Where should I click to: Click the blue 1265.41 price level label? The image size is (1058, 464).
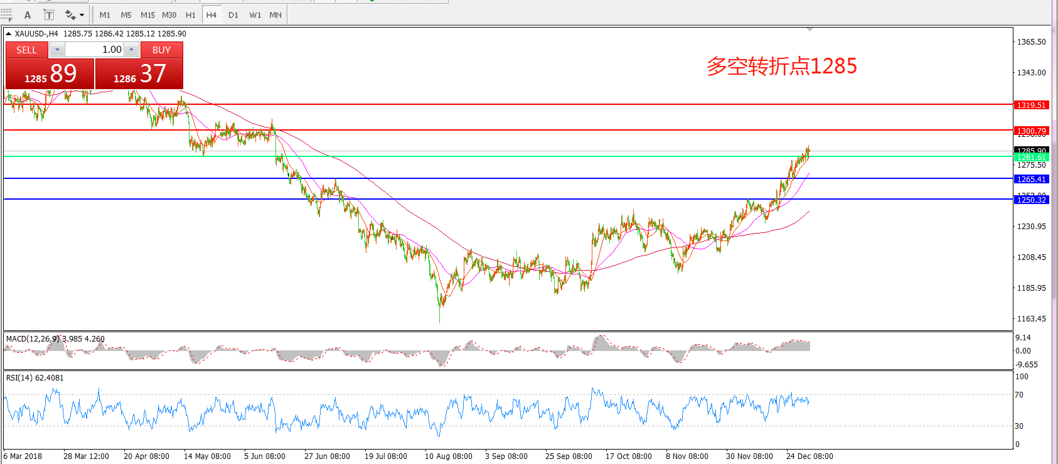(1031, 179)
